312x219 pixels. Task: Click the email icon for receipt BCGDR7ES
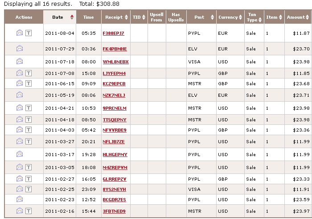[20, 199]
